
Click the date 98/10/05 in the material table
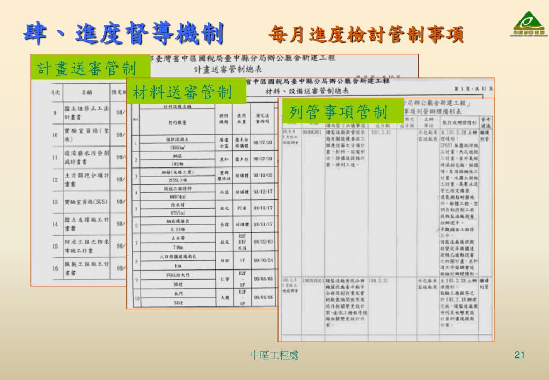coord(263,176)
